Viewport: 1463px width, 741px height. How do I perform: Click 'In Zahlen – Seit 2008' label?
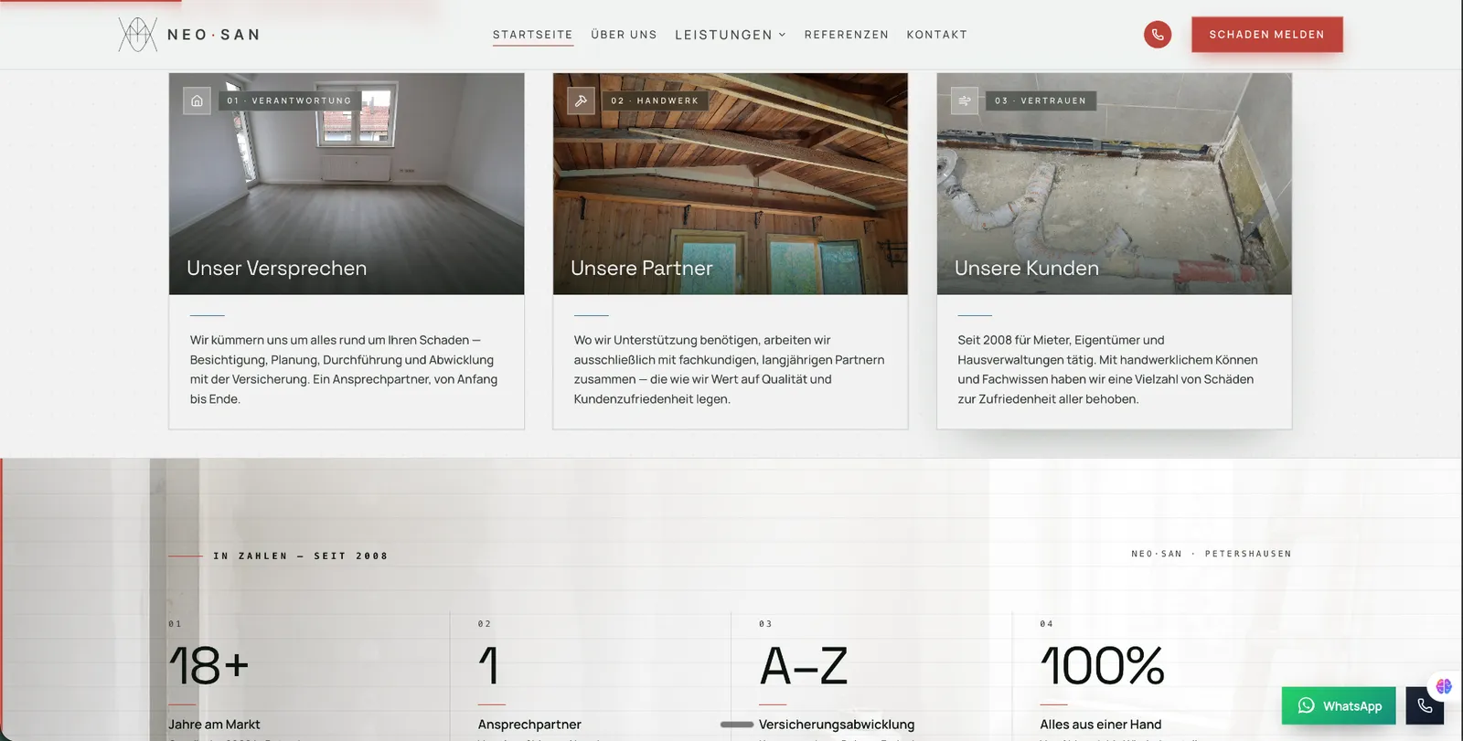[x=301, y=556]
